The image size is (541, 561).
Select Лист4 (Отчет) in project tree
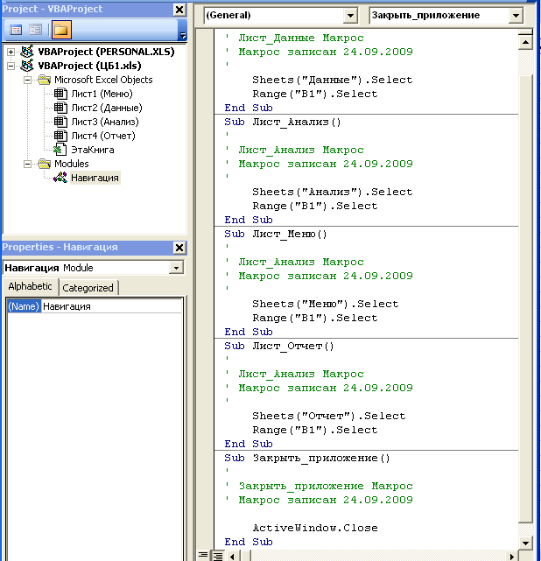103,136
